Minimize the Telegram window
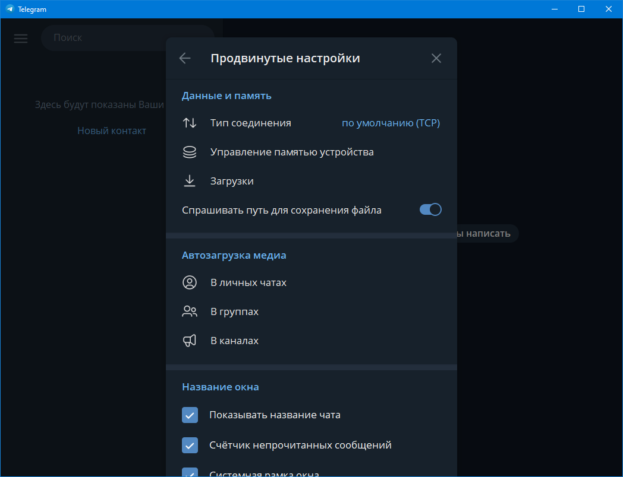This screenshot has width=623, height=477. click(x=555, y=9)
